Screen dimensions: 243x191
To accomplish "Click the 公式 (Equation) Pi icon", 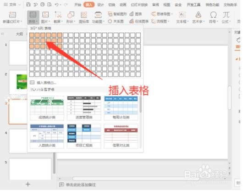I will click(x=226, y=15).
